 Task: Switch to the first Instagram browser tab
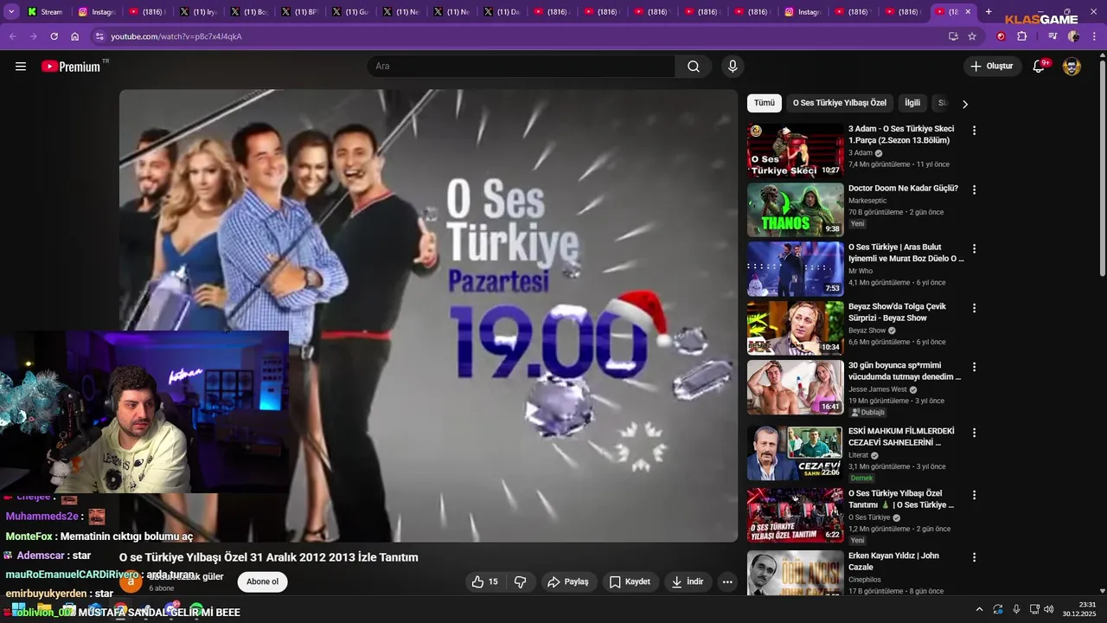point(96,12)
